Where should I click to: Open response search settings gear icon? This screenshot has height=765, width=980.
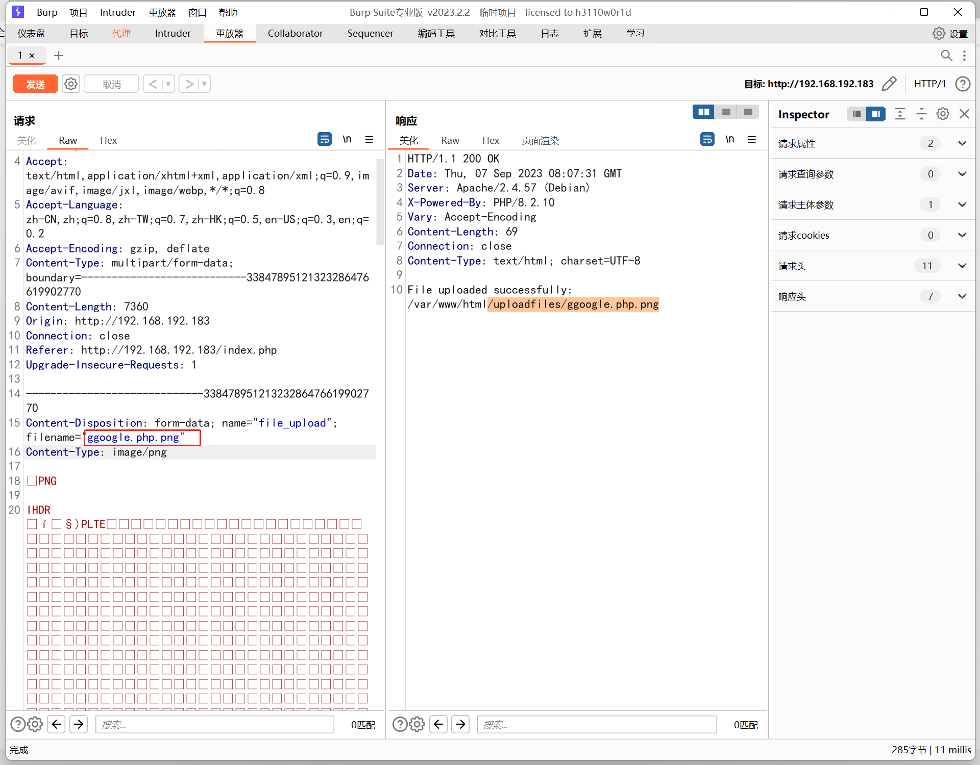tap(417, 724)
